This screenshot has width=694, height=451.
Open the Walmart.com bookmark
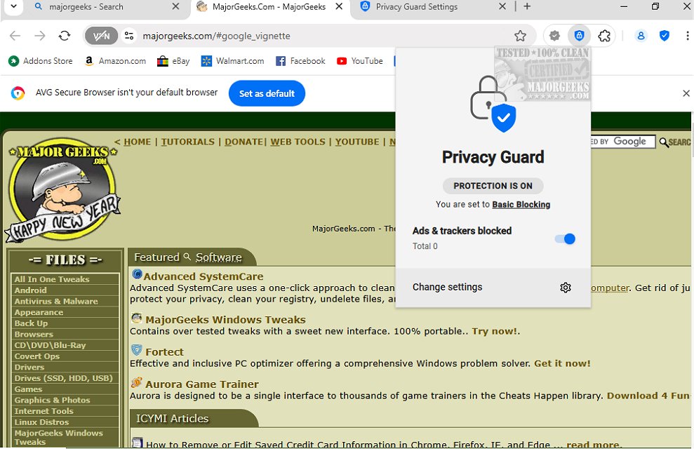point(232,61)
